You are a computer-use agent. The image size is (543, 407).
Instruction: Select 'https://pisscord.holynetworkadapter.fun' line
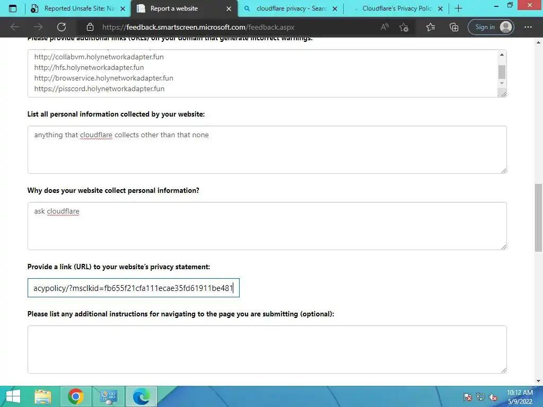click(99, 89)
